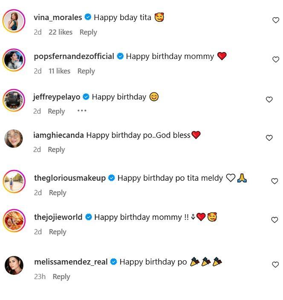Visit theglamoriousmakeup profile via username
The width and height of the screenshot is (283, 300).
tap(69, 178)
